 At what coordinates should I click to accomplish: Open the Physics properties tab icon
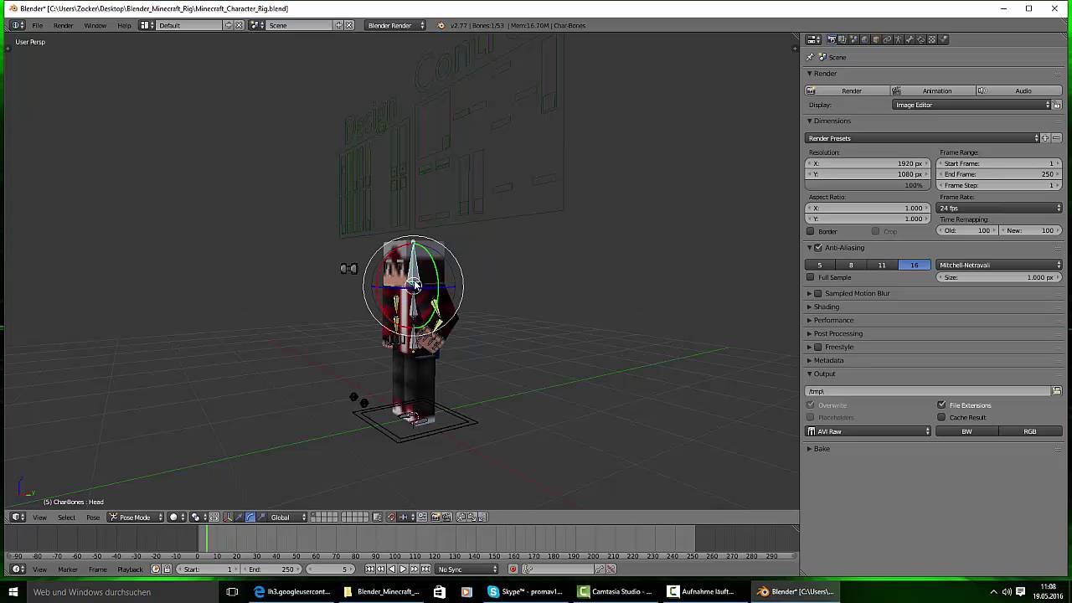click(x=942, y=39)
